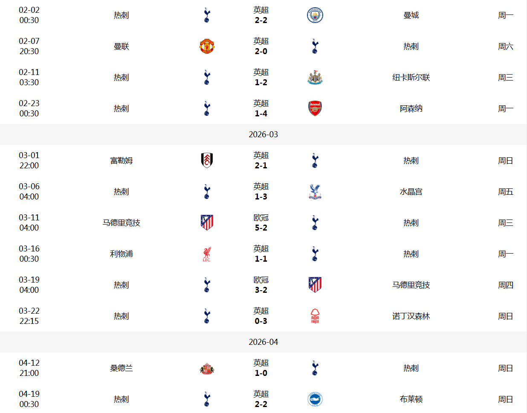Open the 5-2 欧冠 match score
The width and height of the screenshot is (527, 413).
261,228
